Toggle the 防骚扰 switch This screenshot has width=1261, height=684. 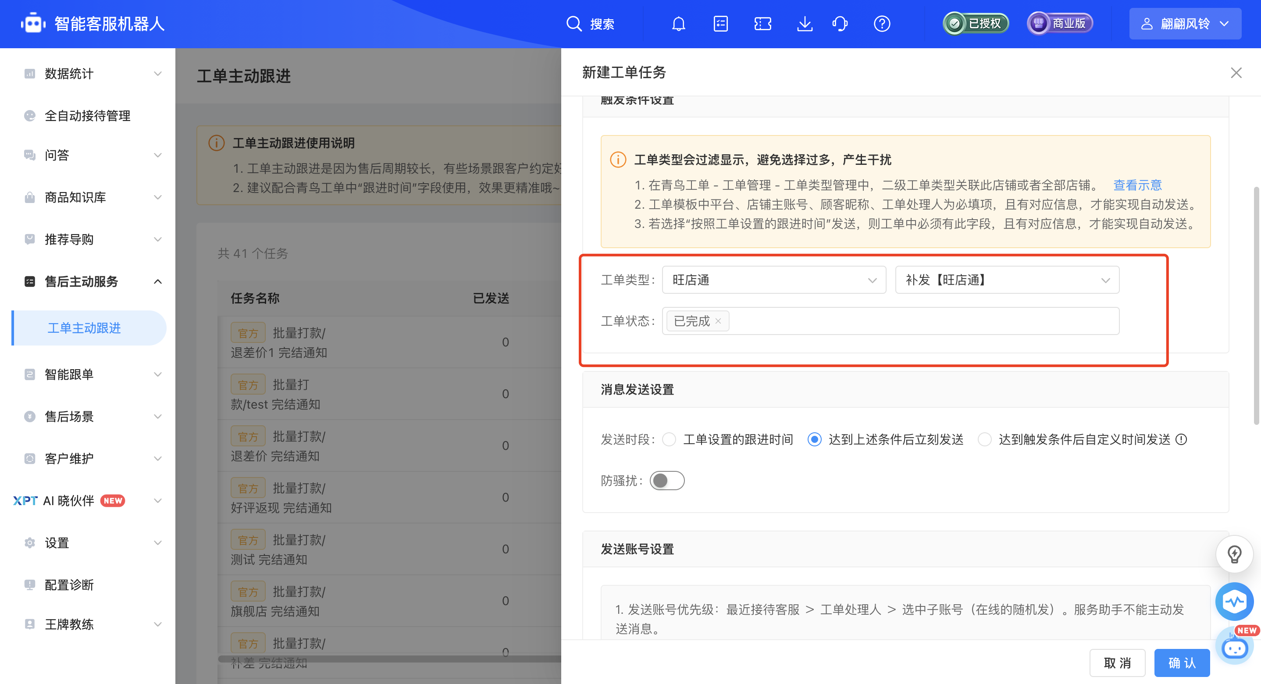(667, 481)
